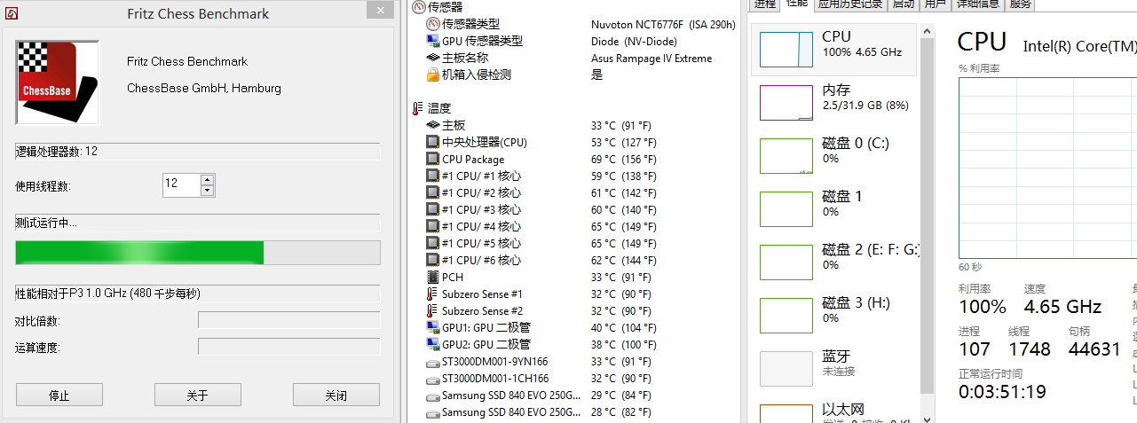Viewport: 1137px width, 423px height.
Task: Click the thermometer icon beside 温度
Action: click(417, 108)
